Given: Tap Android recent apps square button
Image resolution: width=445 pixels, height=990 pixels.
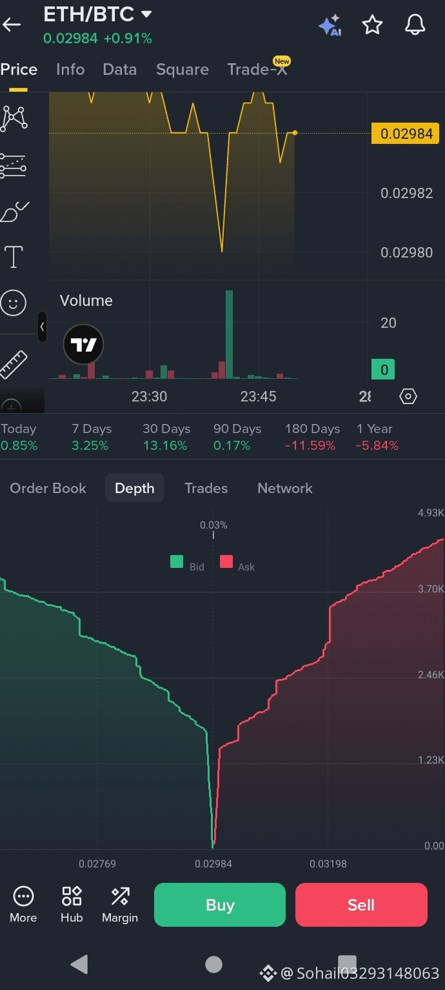Looking at the screenshot, I should [x=347, y=964].
